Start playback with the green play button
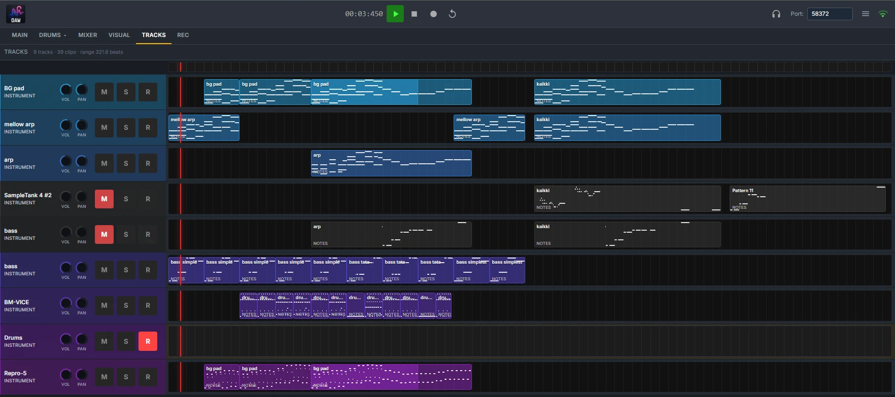The height and width of the screenshot is (397, 895). [395, 14]
